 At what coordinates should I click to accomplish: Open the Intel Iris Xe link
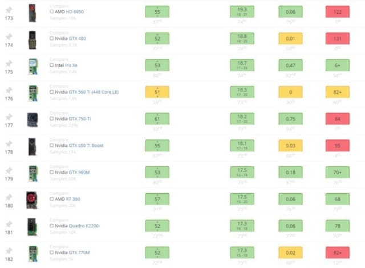(x=66, y=65)
